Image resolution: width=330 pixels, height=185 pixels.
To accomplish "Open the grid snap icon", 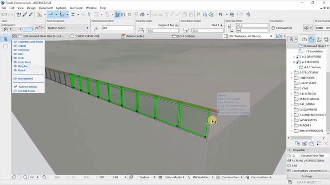I will [73, 14].
